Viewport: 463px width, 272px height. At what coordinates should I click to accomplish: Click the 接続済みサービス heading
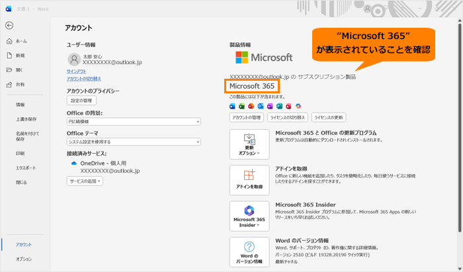pos(87,154)
